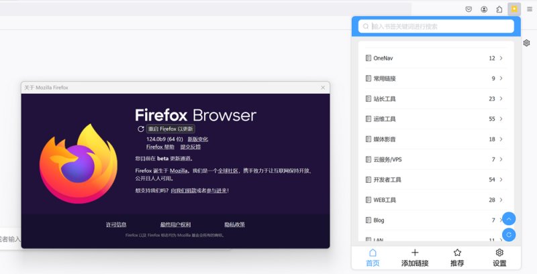The width and height of the screenshot is (537, 274).
Task: Click the Firefox logo image
Action: [x=79, y=163]
